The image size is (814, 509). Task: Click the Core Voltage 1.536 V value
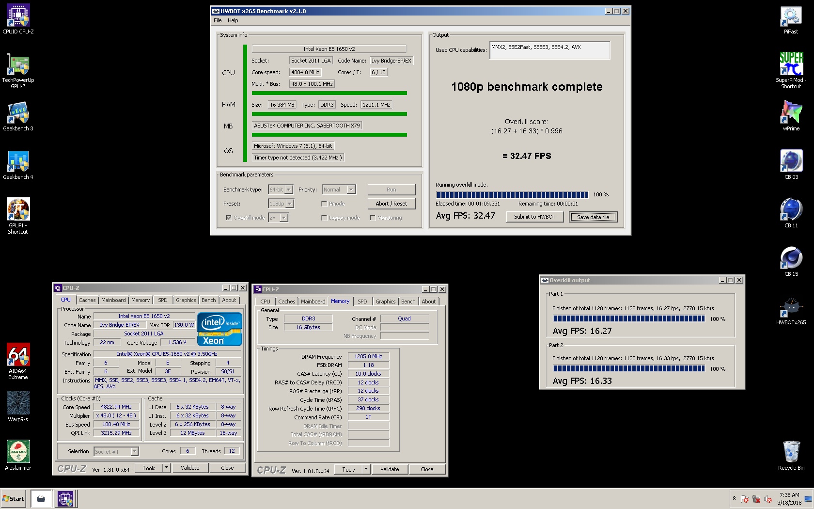177,342
